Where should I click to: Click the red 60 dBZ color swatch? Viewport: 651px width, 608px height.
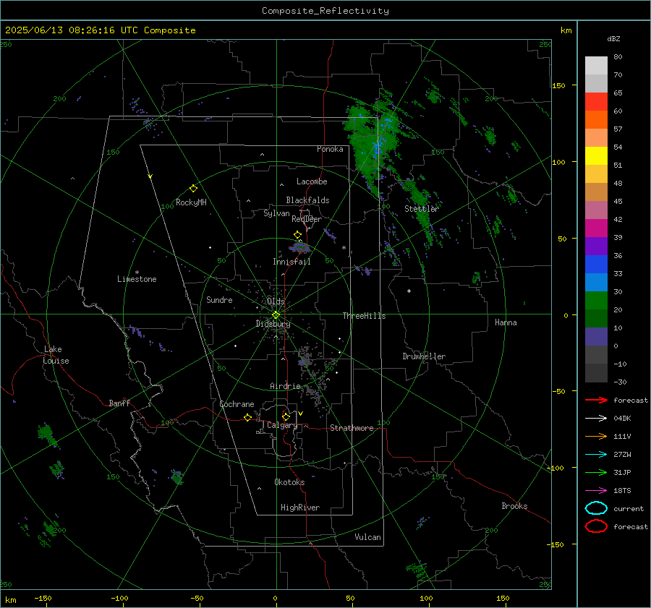[596, 102]
